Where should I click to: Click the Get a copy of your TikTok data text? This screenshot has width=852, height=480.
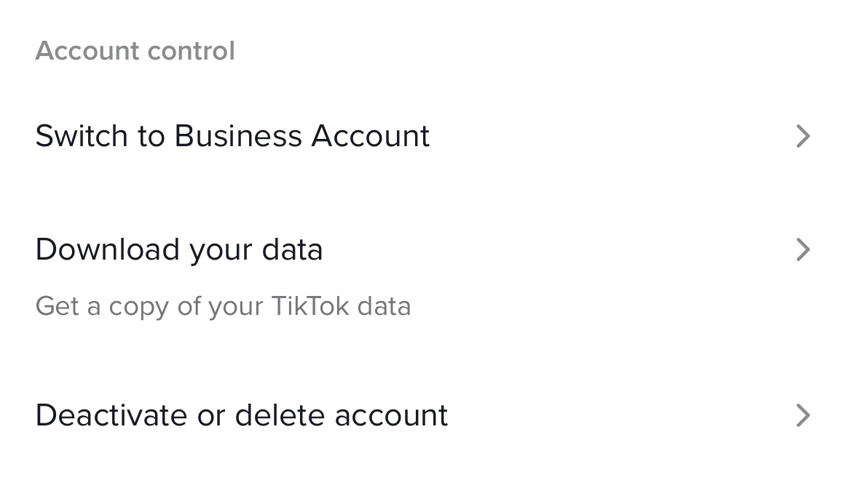223,306
